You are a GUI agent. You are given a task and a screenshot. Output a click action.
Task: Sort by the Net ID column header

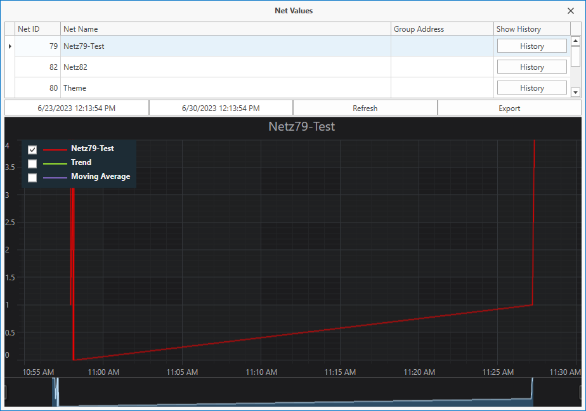pyautogui.click(x=38, y=29)
